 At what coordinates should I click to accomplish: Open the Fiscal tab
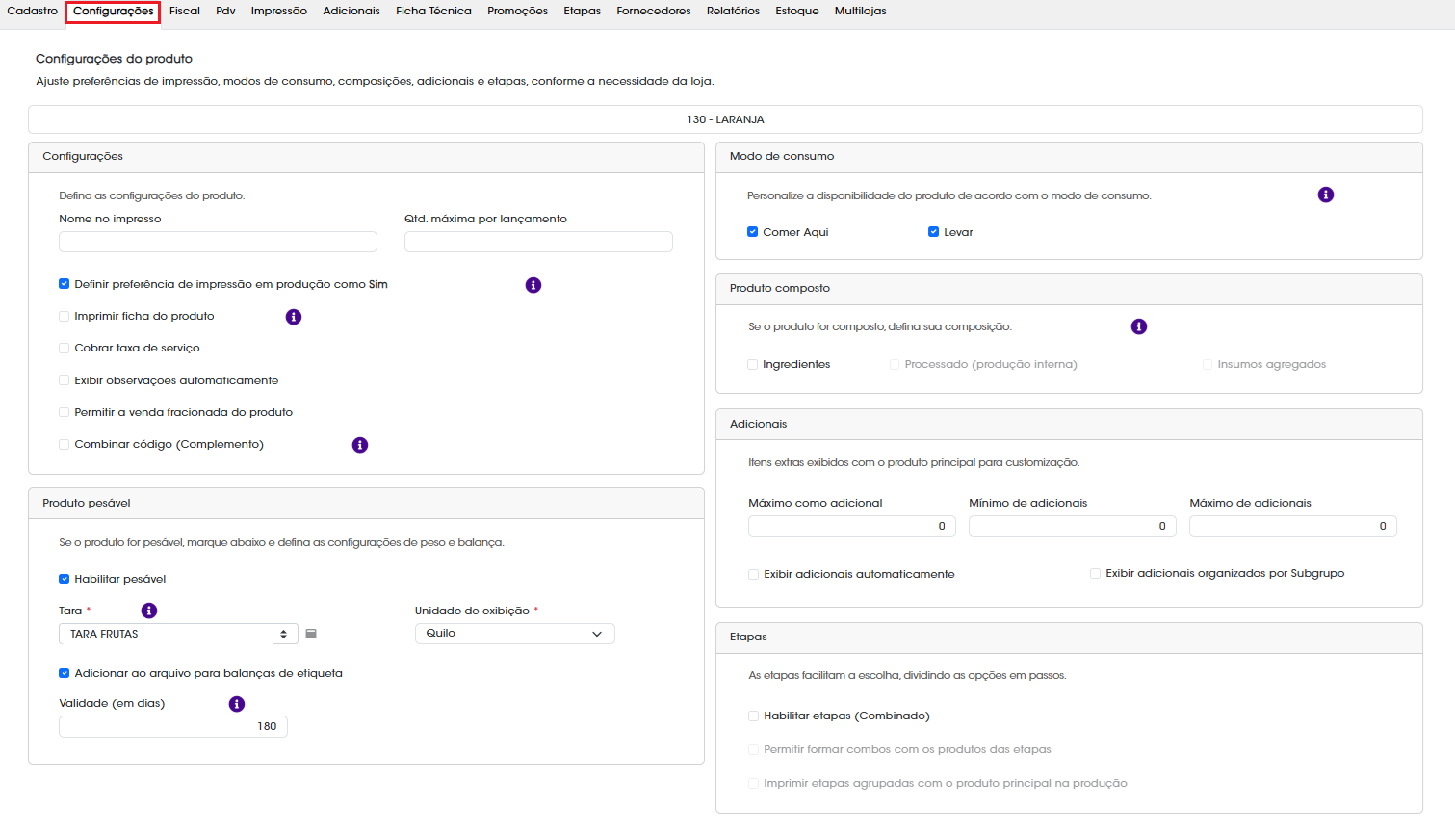(185, 11)
